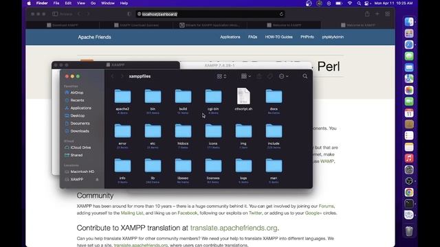Select the logs folder
Screen dimensions: 440x247
point(243,166)
